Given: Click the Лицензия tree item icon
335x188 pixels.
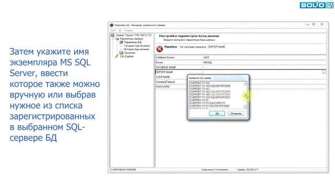Looking at the screenshot, I should click(121, 53).
